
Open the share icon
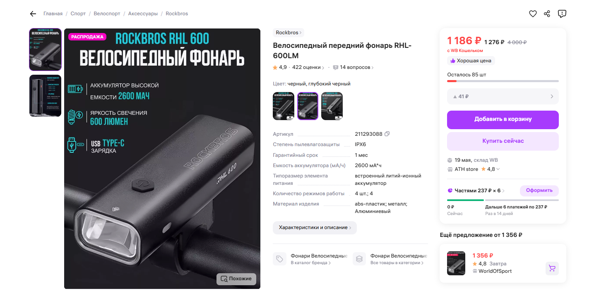(x=547, y=14)
